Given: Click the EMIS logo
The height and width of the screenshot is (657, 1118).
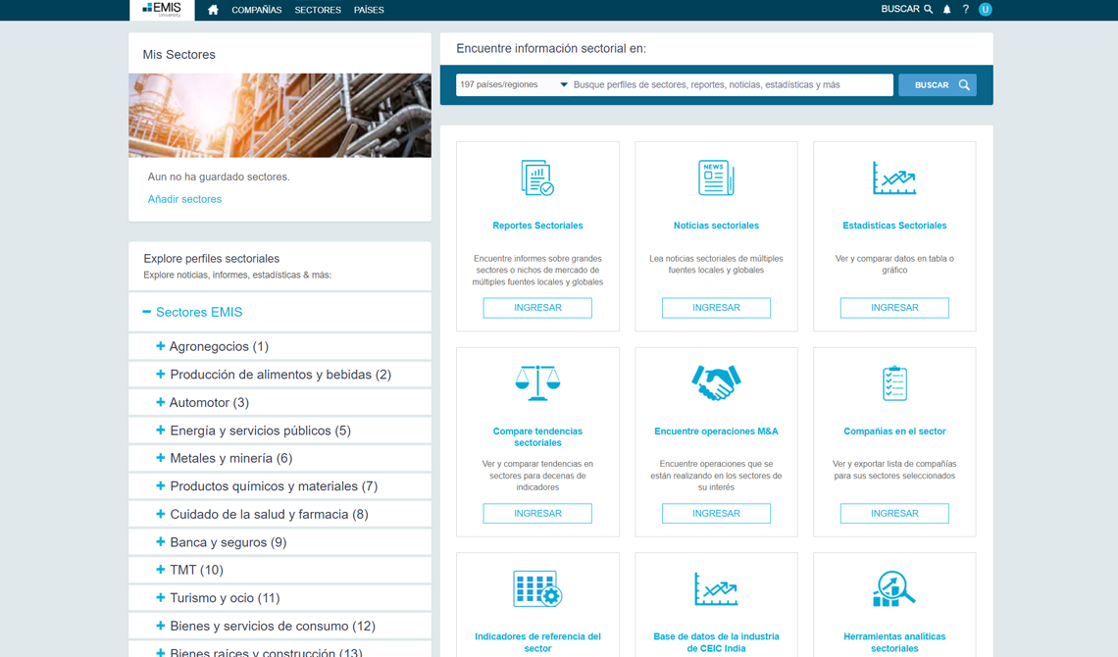Looking at the screenshot, I should click(x=162, y=9).
